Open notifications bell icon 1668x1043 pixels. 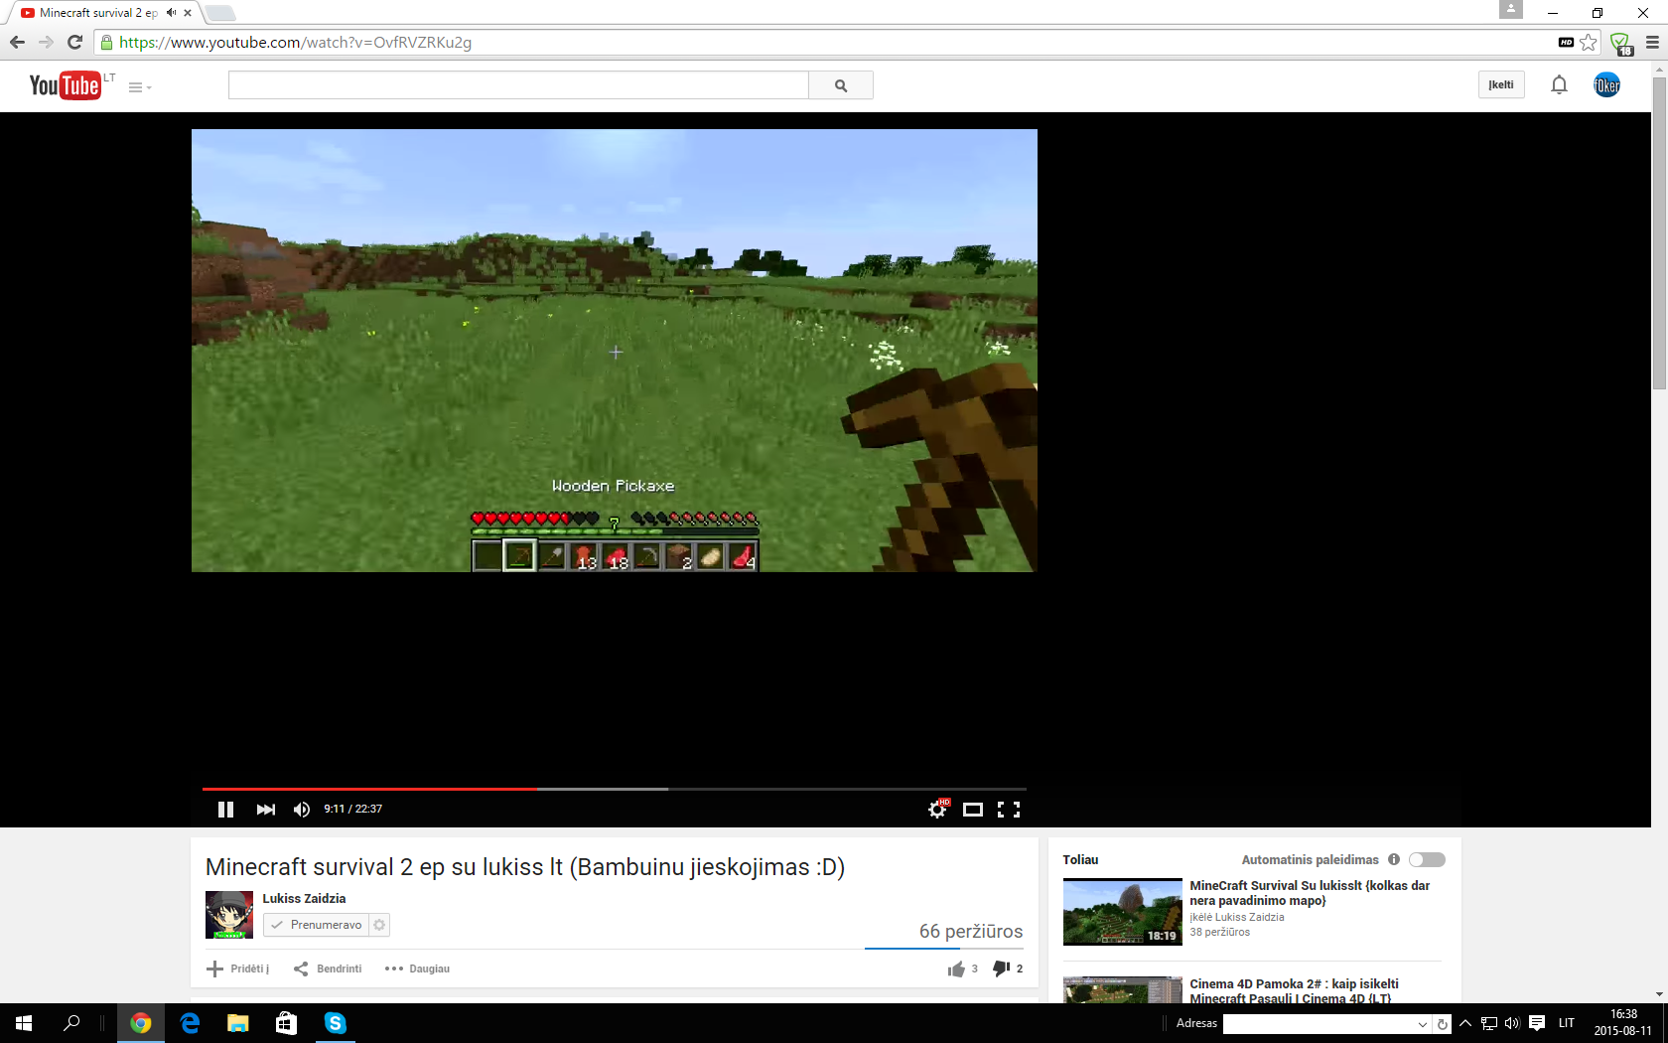(x=1559, y=85)
